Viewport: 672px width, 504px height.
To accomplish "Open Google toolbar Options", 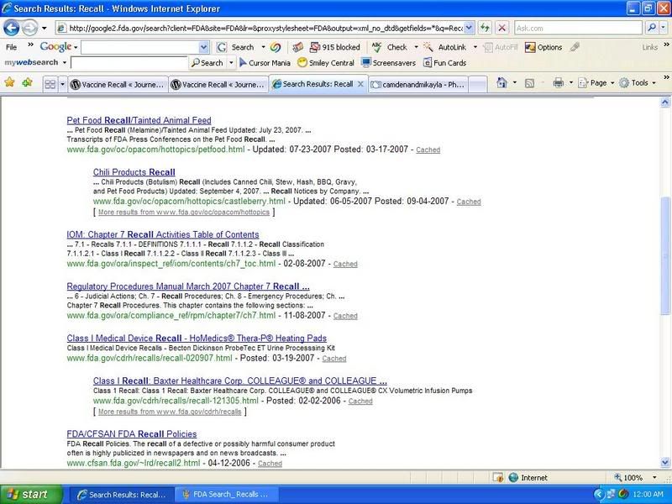I will click(543, 47).
